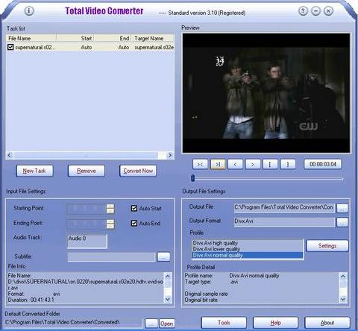The width and height of the screenshot is (358, 331).
Task: Jump to start with the >< playback button
Action: tap(200, 164)
